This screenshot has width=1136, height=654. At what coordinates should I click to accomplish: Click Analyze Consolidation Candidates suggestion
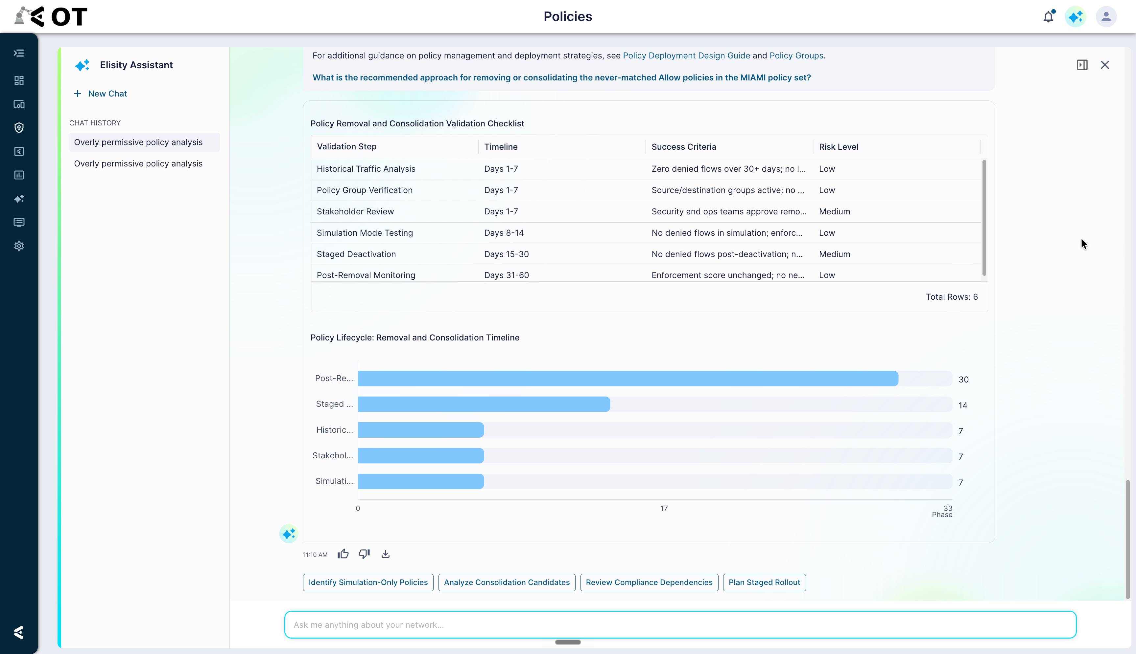point(507,582)
